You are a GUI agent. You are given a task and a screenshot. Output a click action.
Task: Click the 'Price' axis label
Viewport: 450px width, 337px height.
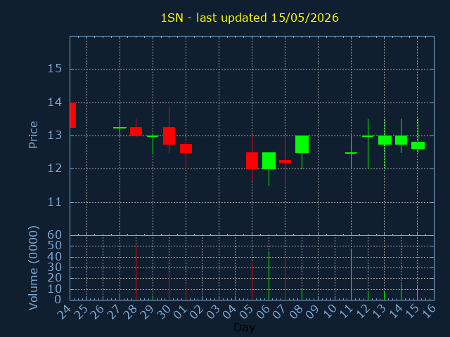tap(33, 135)
